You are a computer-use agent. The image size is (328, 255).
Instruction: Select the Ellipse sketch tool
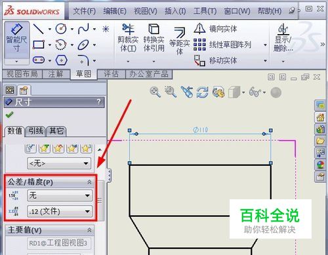(x=83, y=45)
